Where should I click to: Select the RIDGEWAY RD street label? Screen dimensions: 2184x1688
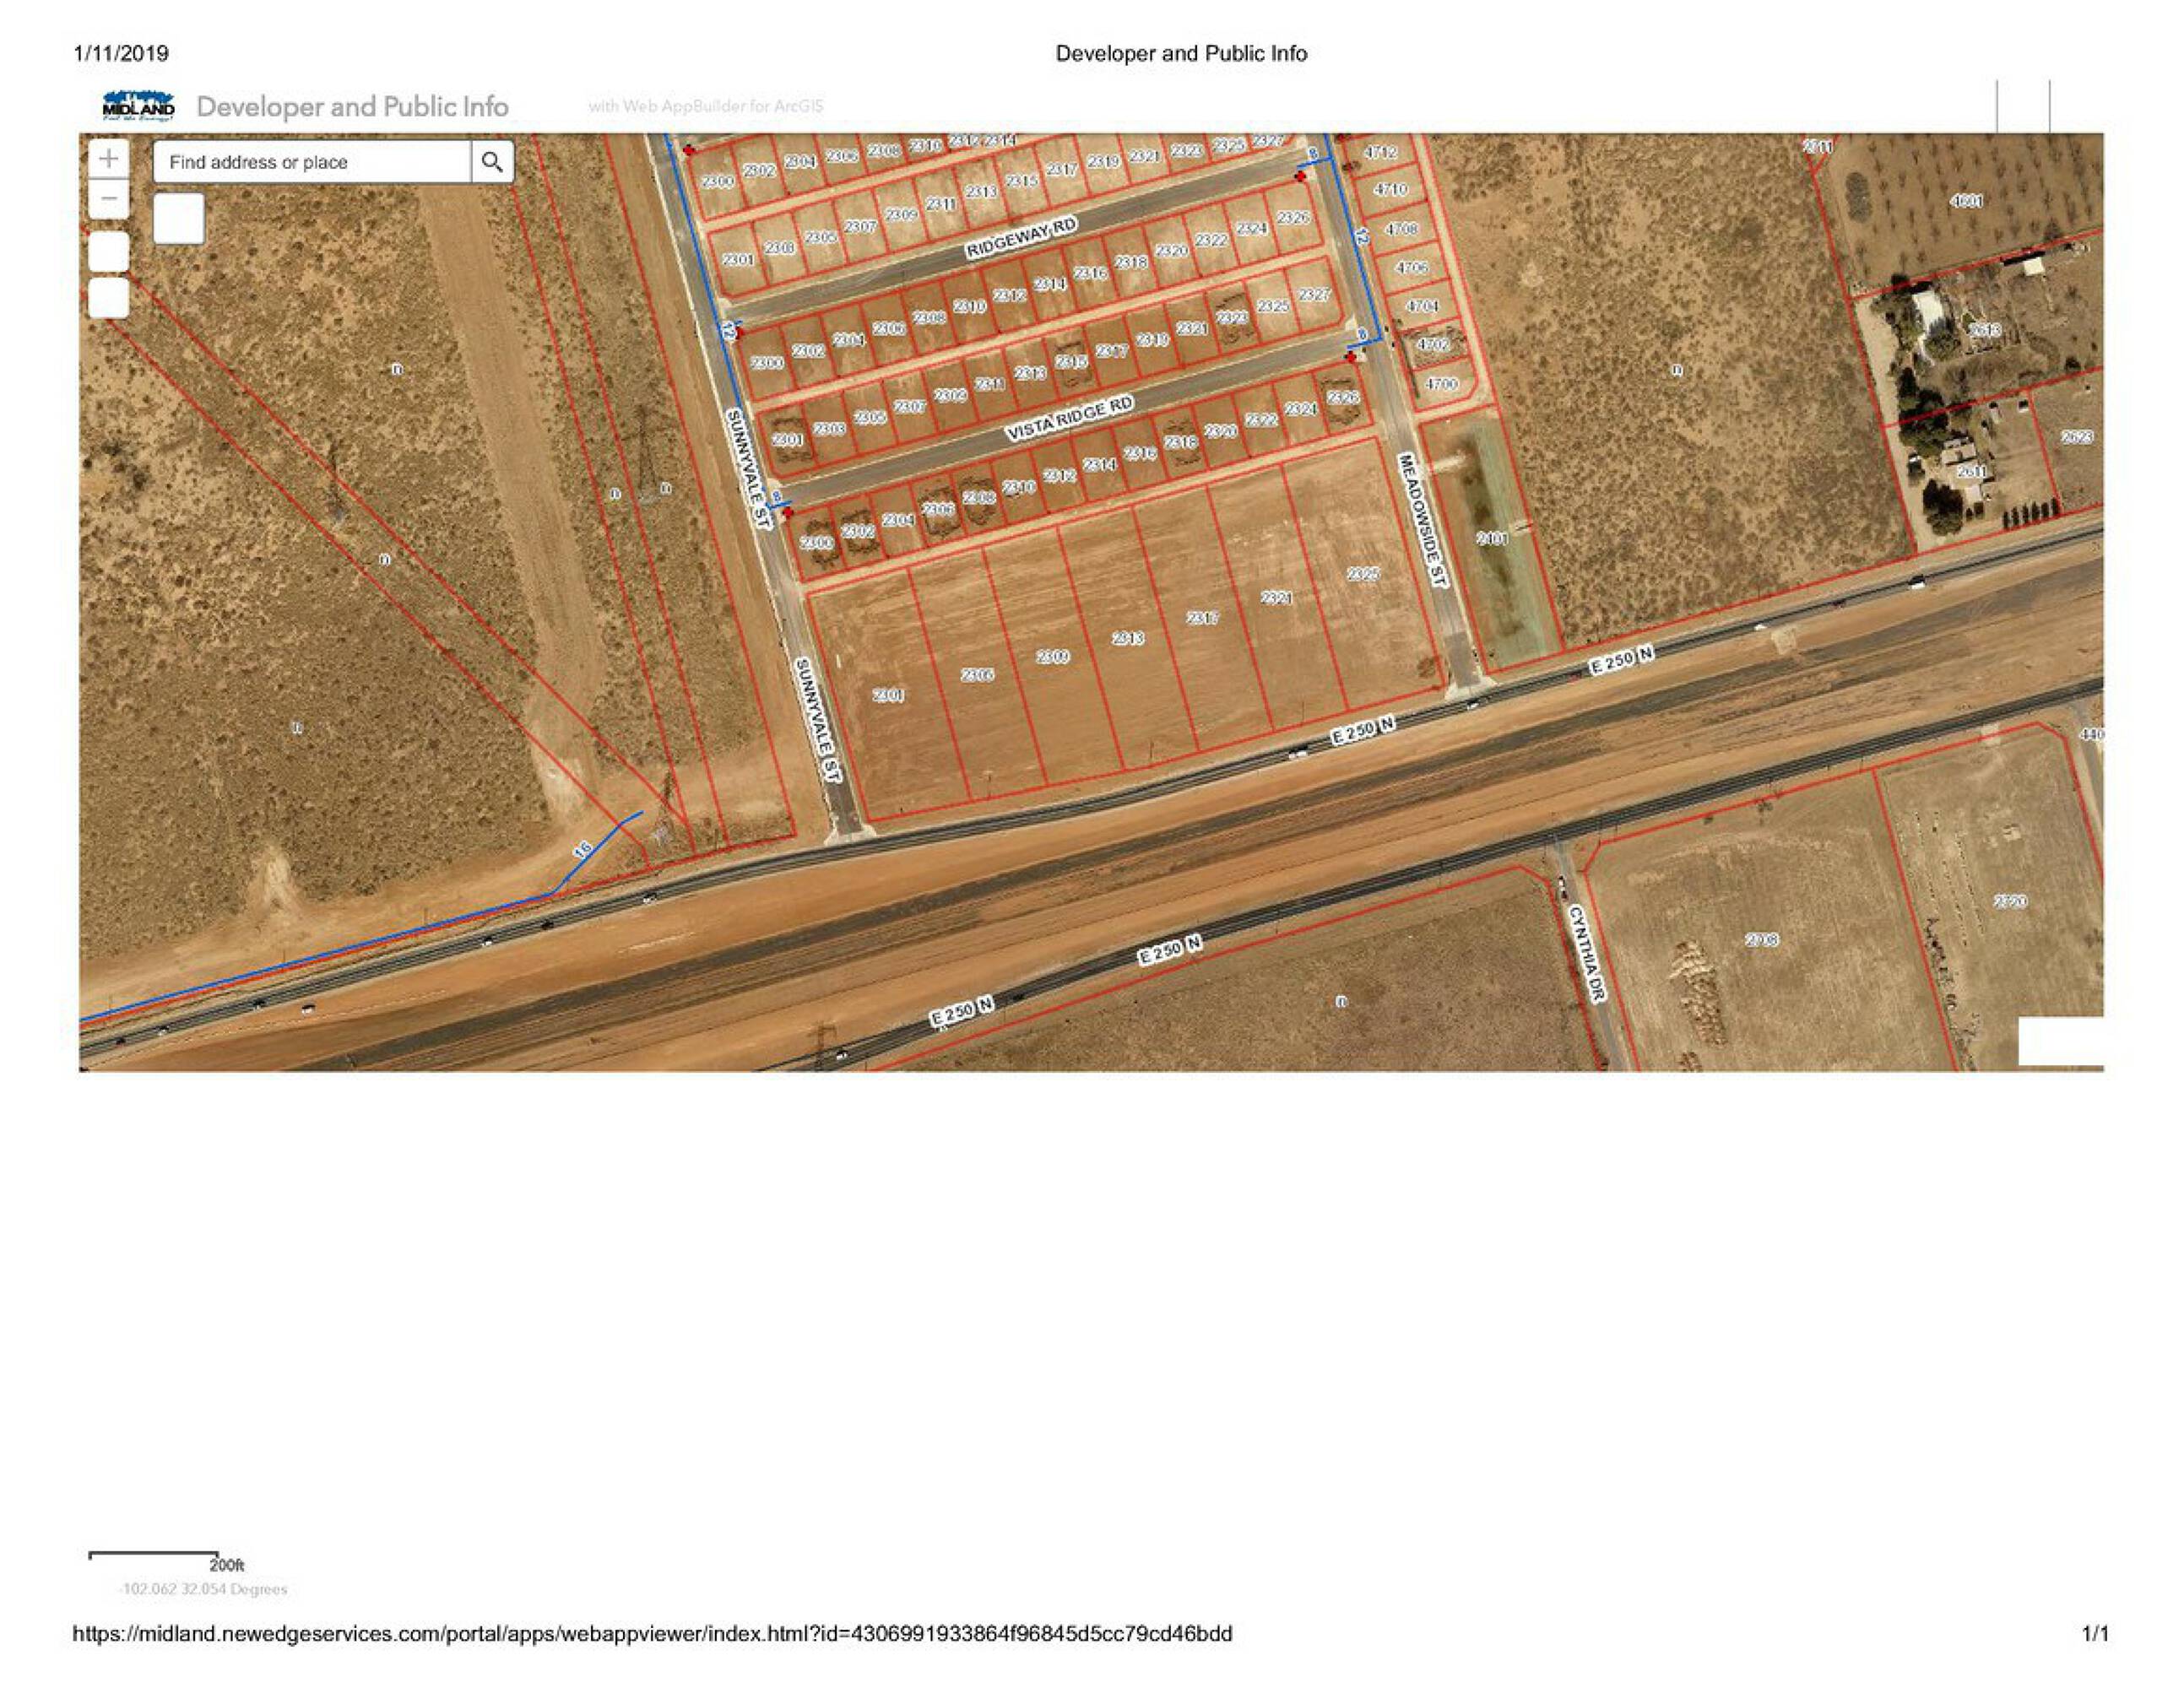[1021, 238]
